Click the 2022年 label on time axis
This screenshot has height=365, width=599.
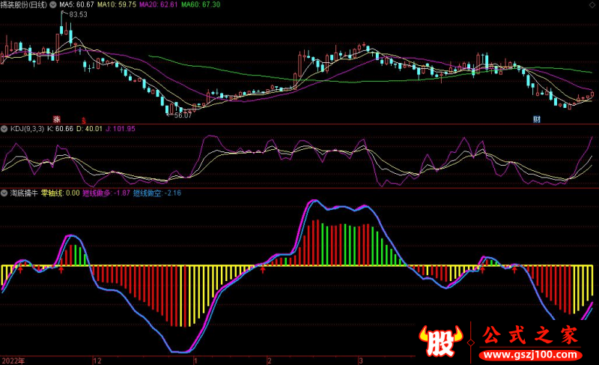point(13,361)
